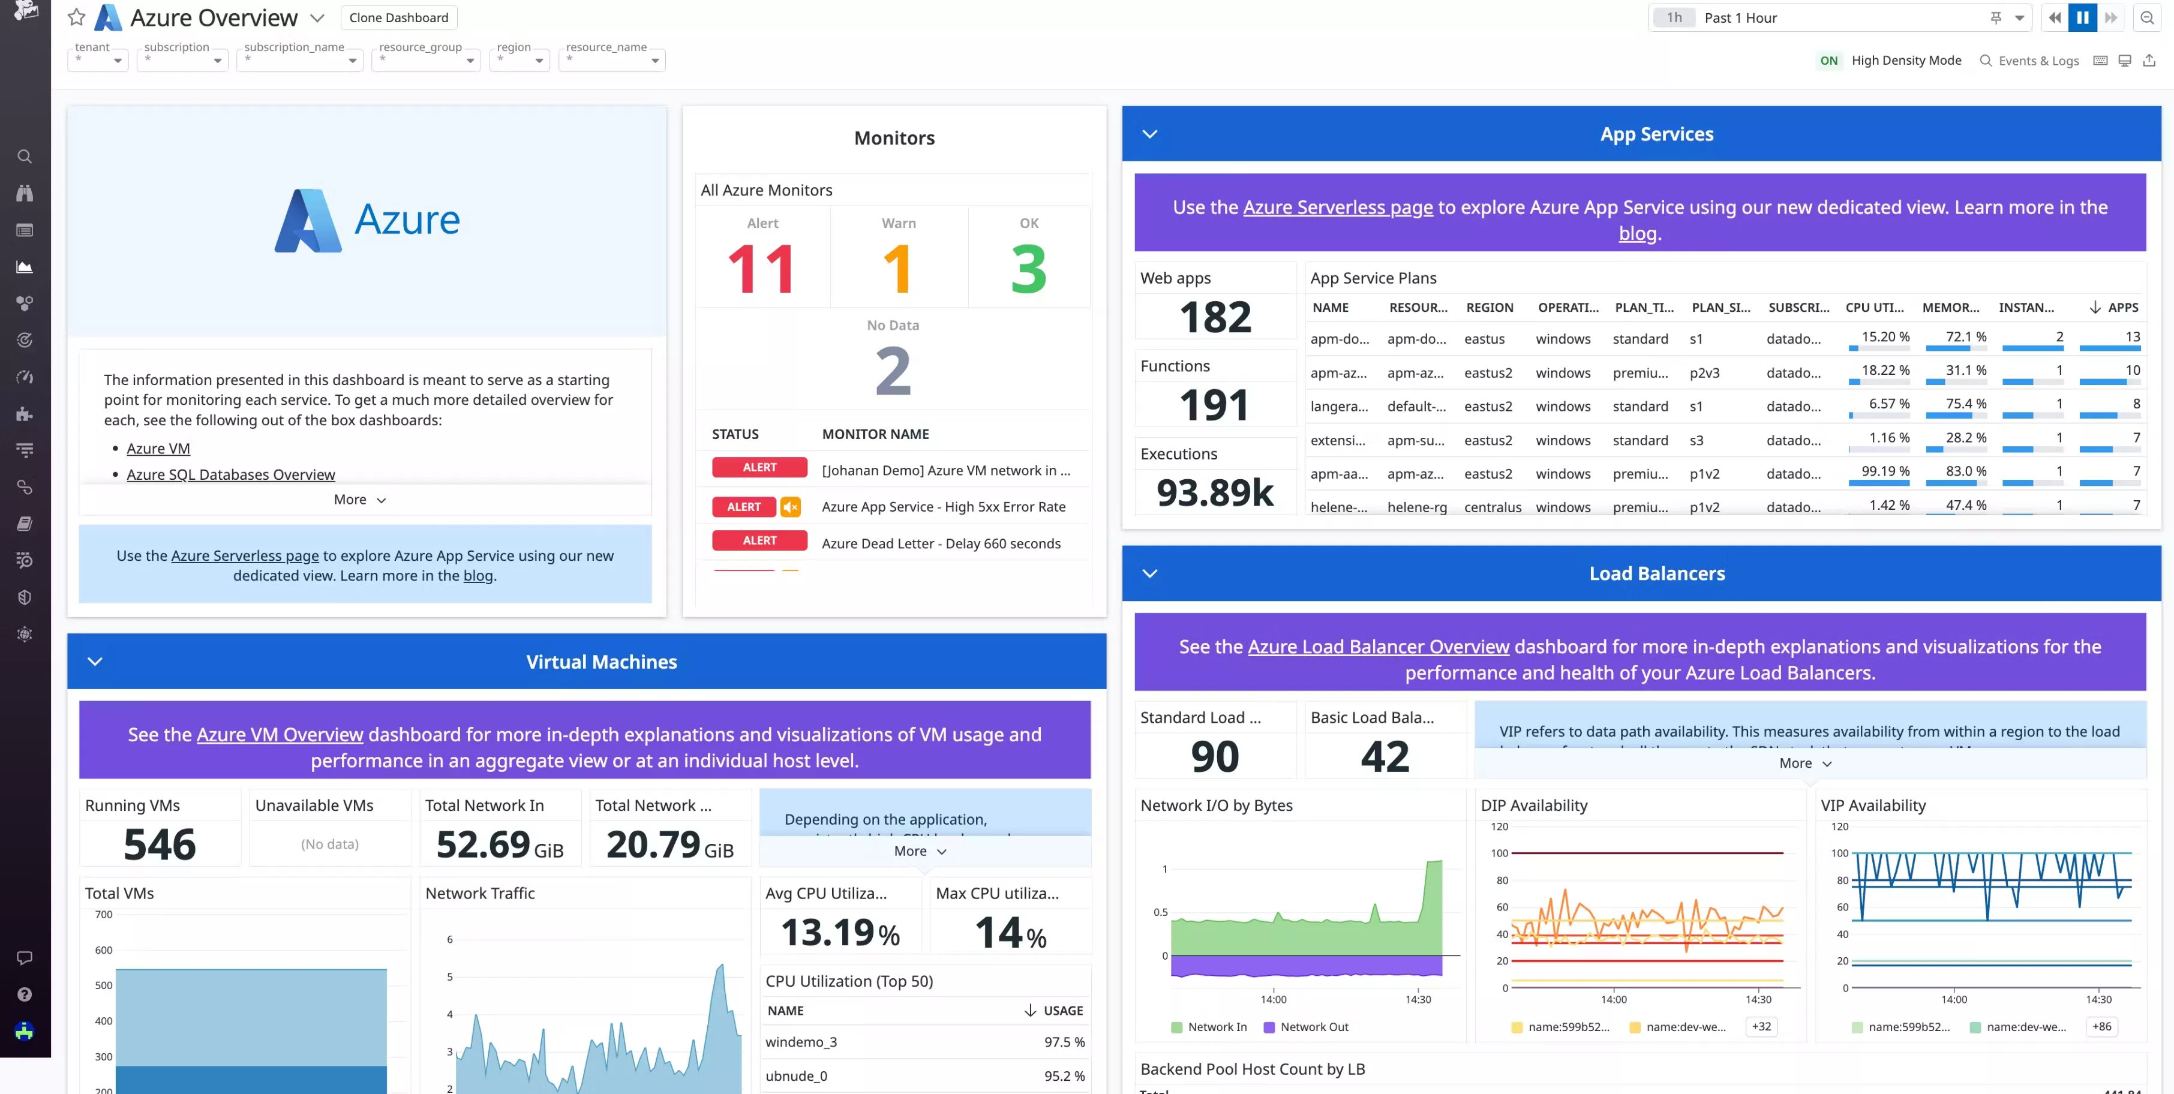Open the search tool in the left sidebar
Viewport: 2174px width, 1094px height.
(25, 156)
